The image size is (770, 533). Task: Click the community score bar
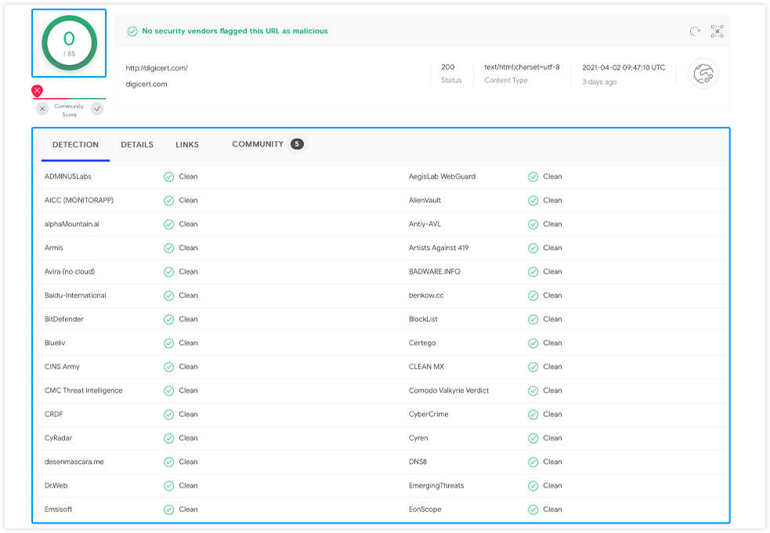click(x=69, y=99)
